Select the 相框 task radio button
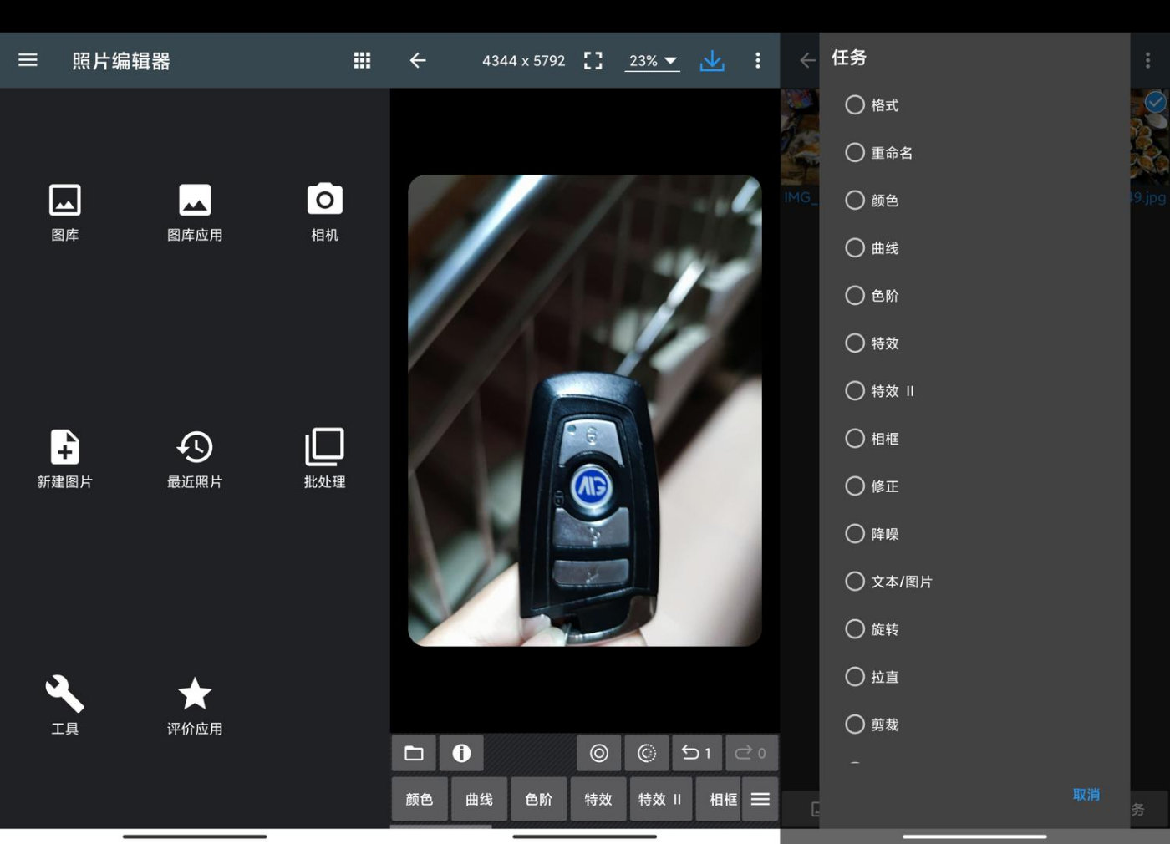This screenshot has width=1170, height=844. [855, 439]
